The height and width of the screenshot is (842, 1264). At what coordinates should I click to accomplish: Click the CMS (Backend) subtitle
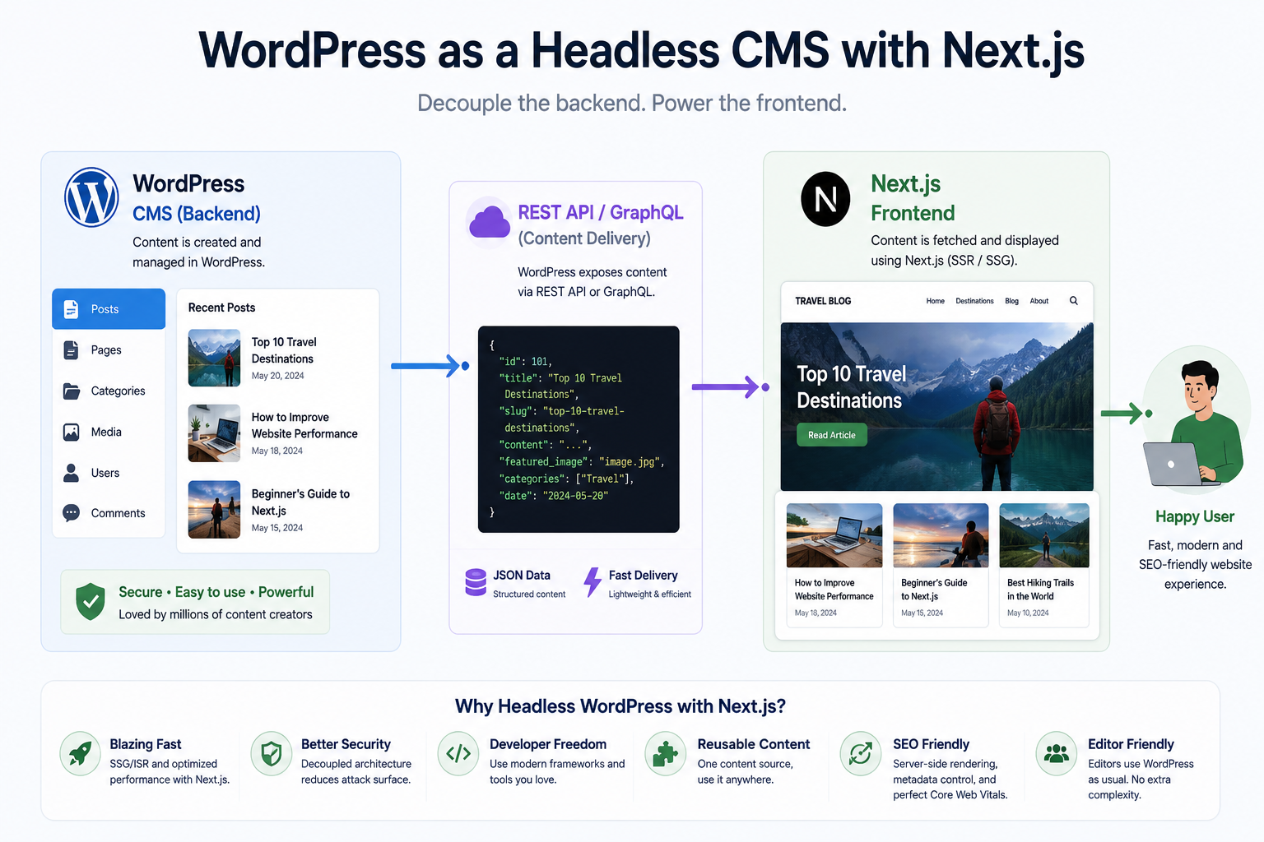(197, 214)
